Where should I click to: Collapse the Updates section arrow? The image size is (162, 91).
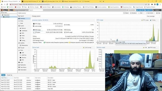29,43
